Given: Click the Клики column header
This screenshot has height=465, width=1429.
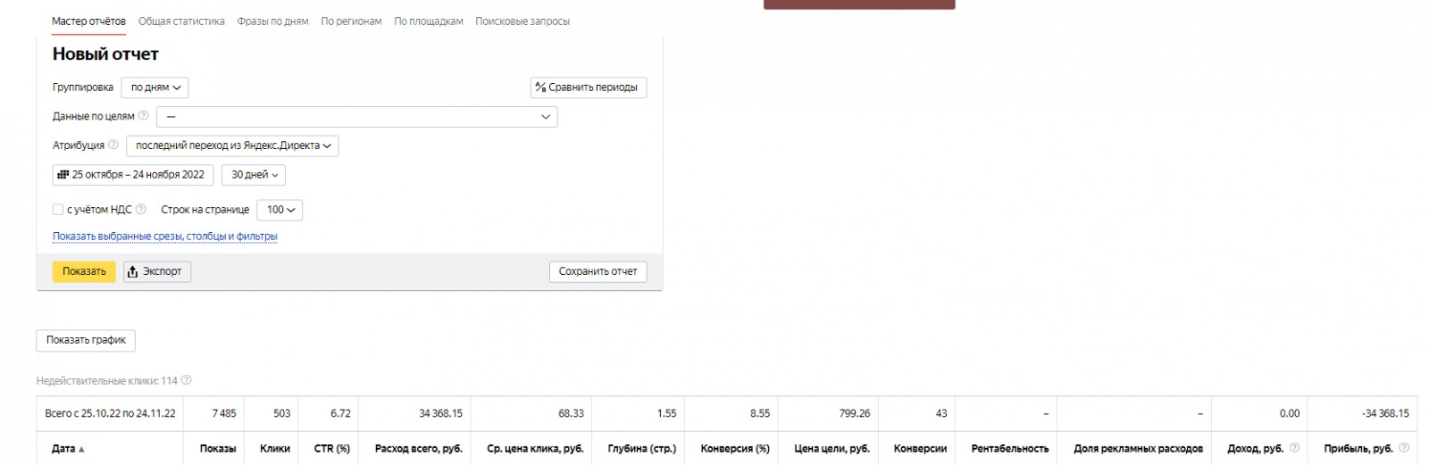Looking at the screenshot, I should 275,449.
